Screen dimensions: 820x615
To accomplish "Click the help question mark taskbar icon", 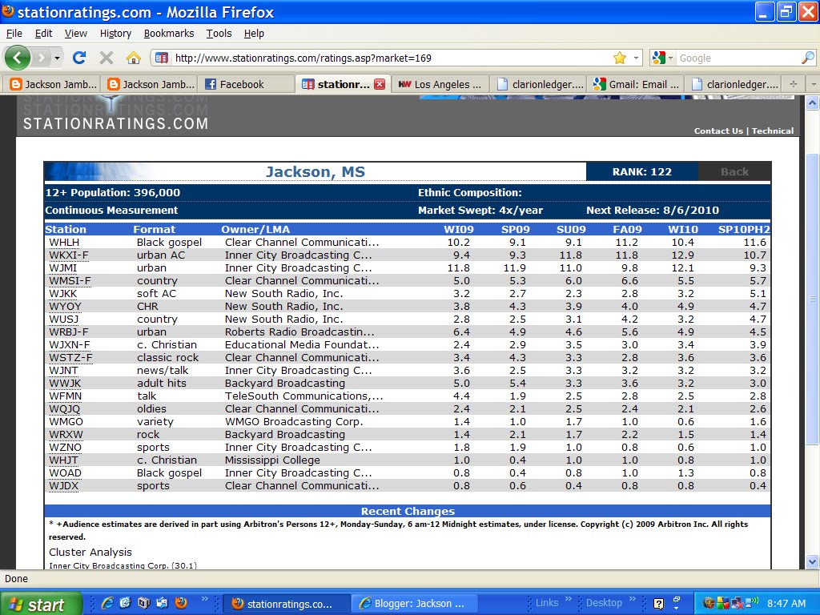I will coord(658,604).
